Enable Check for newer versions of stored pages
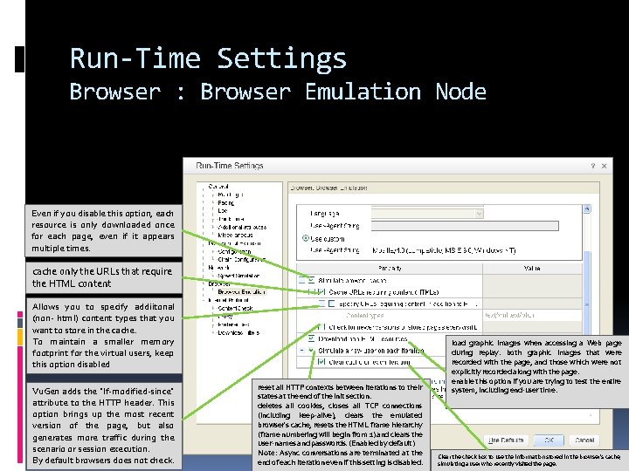Screen dimensions: 629x471 tap(321, 327)
